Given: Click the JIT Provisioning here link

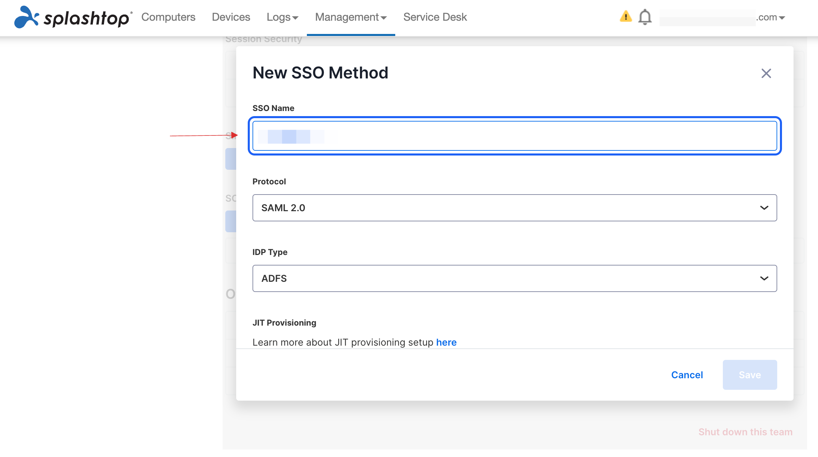Looking at the screenshot, I should (x=446, y=343).
